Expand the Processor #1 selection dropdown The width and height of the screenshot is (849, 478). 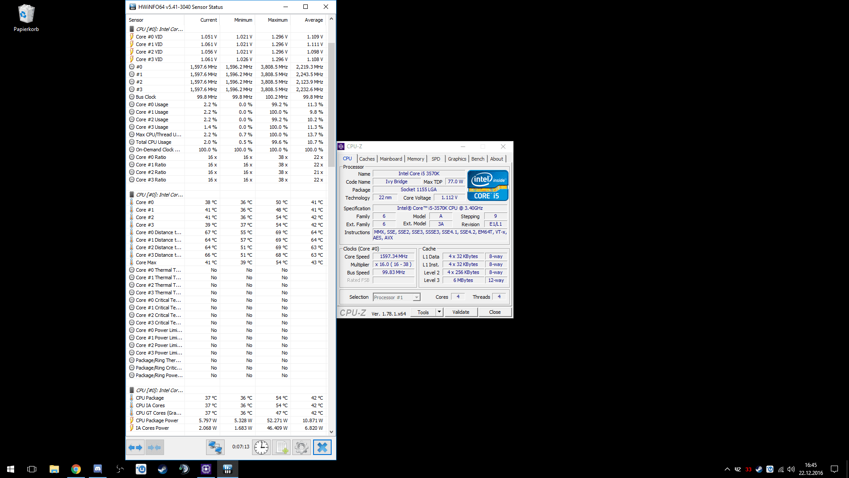tap(417, 297)
